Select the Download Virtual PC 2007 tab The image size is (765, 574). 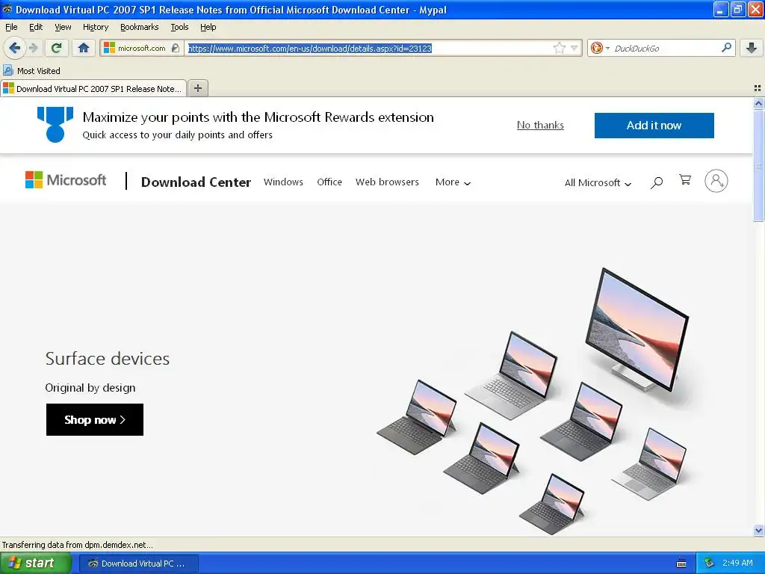click(x=93, y=88)
